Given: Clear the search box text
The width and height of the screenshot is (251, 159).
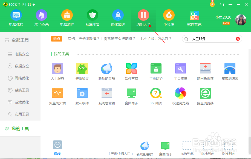Looking at the screenshot, I should [x=238, y=39].
